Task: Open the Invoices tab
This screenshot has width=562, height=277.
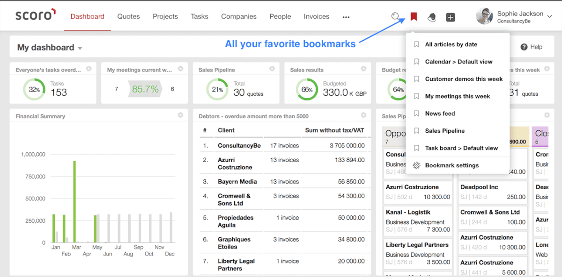Action: click(317, 16)
